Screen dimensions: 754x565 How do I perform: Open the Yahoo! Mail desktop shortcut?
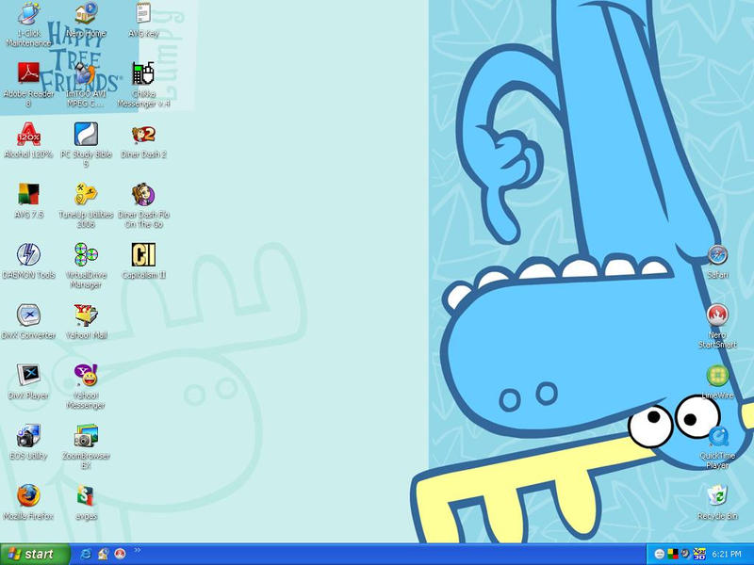pyautogui.click(x=86, y=315)
